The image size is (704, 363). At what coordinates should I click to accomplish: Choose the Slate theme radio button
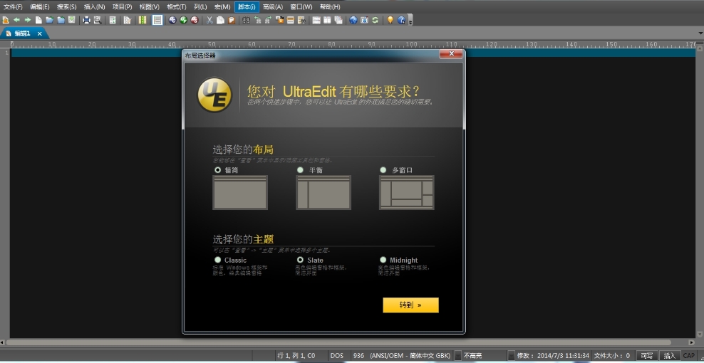coord(301,260)
